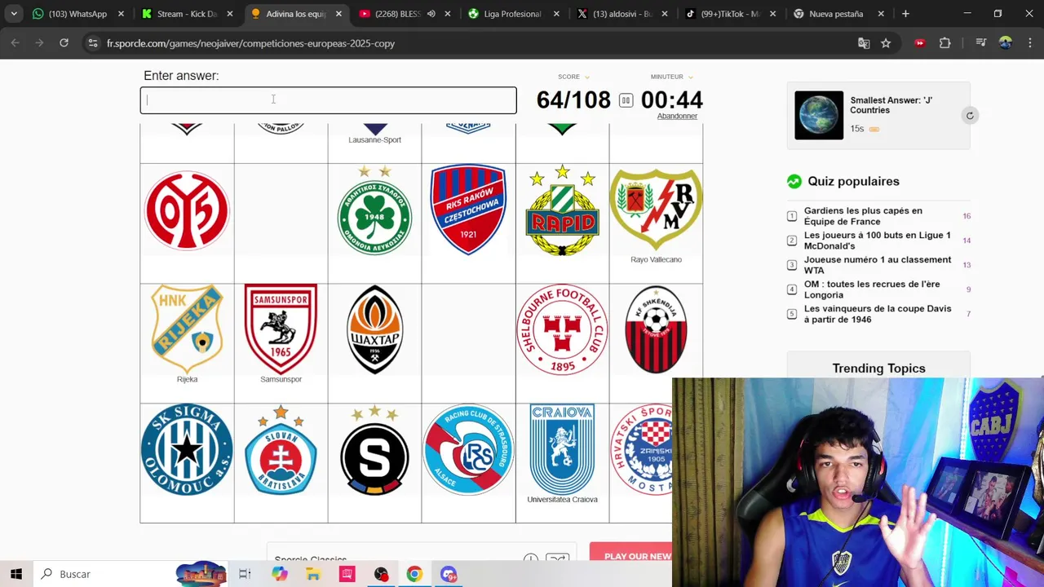Open Les joueurs à 100 buts en Ligue 1 quiz
Screen dimensions: 1044x587
(877, 241)
